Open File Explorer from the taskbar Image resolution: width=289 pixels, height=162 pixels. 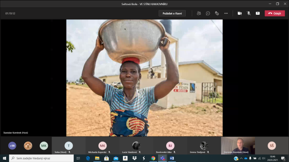[97, 158]
